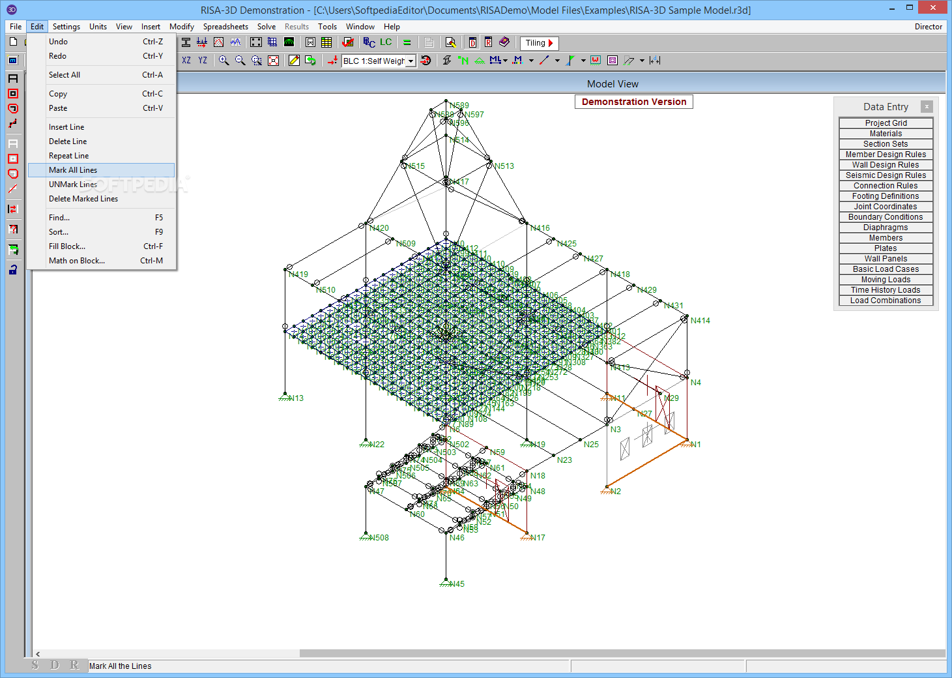952x678 pixels.
Task: Open the LC load combinations icon
Action: pyautogui.click(x=386, y=42)
